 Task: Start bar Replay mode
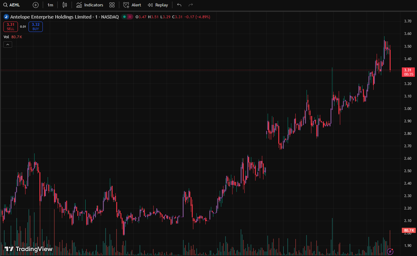tap(158, 5)
